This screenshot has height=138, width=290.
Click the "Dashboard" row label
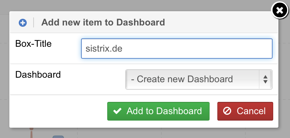click(x=38, y=75)
